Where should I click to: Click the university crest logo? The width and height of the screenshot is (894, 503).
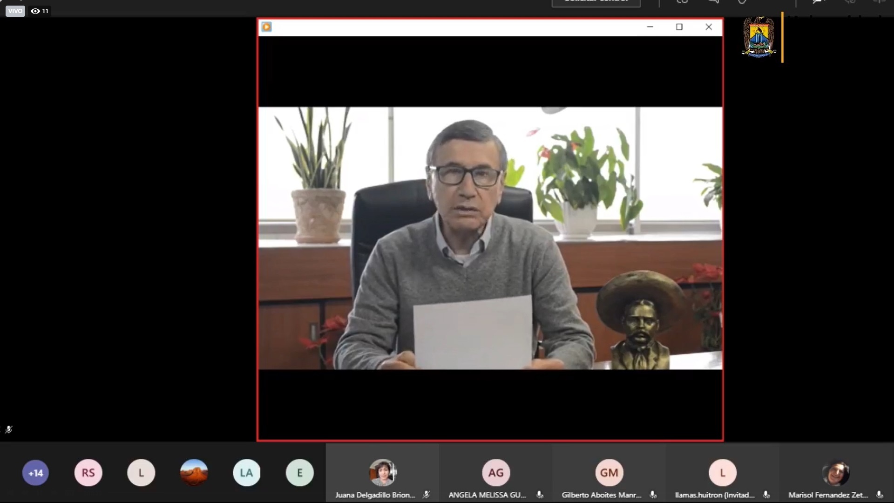(759, 37)
